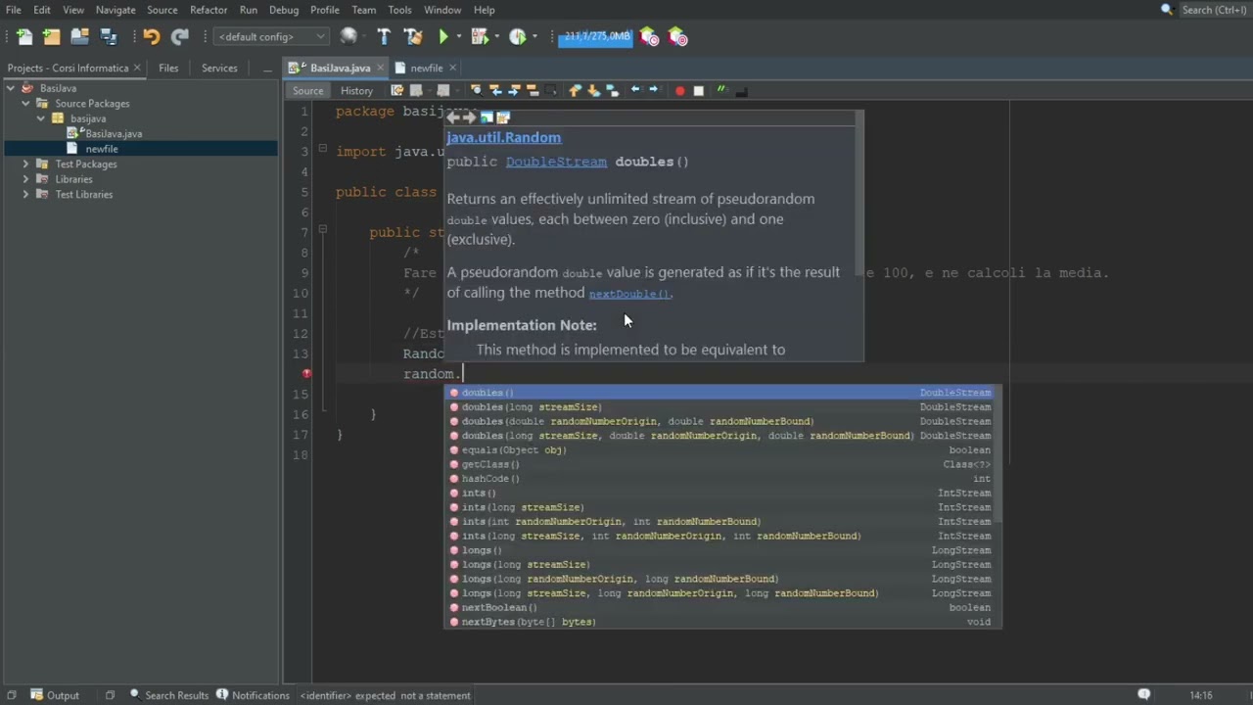Viewport: 1253px width, 705px height.
Task: Toggle bookmark icon in editor toolbar
Action: (613, 91)
